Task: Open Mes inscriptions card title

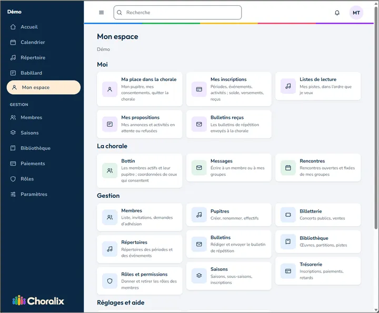Action: click(x=228, y=79)
